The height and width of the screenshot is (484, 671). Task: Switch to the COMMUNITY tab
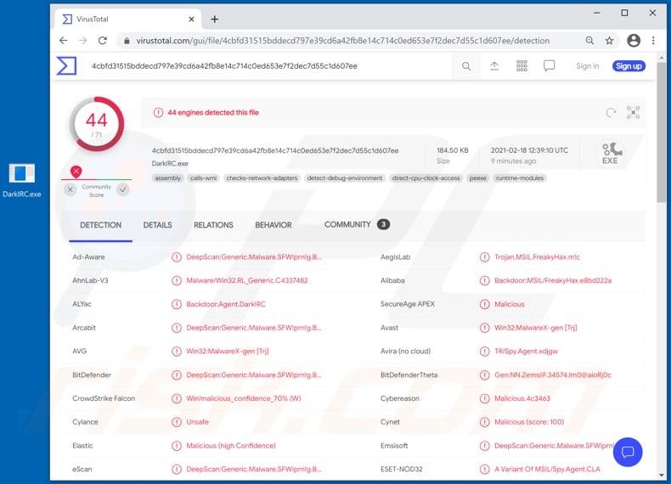tap(357, 225)
